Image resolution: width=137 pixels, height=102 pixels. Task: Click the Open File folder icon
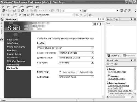pyautogui.click(x=15, y=11)
